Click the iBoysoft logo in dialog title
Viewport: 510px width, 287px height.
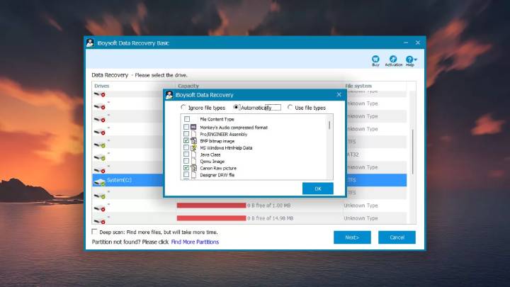point(169,95)
